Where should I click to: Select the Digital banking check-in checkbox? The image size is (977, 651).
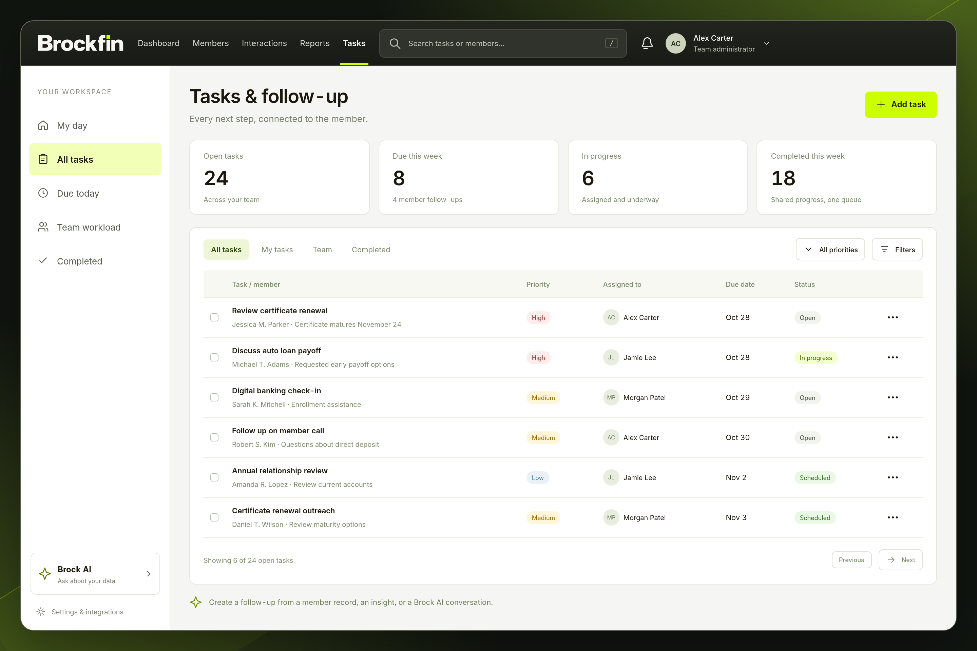(214, 398)
